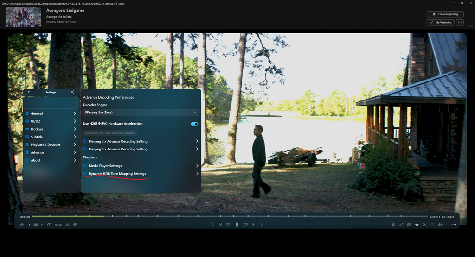The height and width of the screenshot is (257, 475).
Task: Click info icon beside Media Player Settings
Action: click(85, 166)
